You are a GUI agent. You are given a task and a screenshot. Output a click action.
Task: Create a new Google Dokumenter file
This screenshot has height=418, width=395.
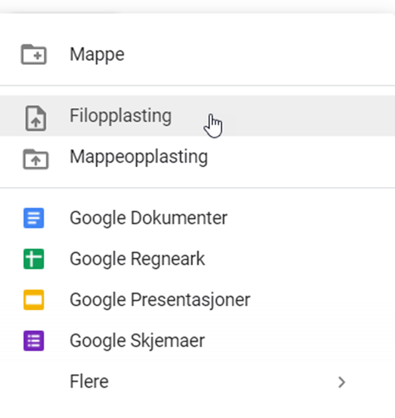tap(197, 218)
